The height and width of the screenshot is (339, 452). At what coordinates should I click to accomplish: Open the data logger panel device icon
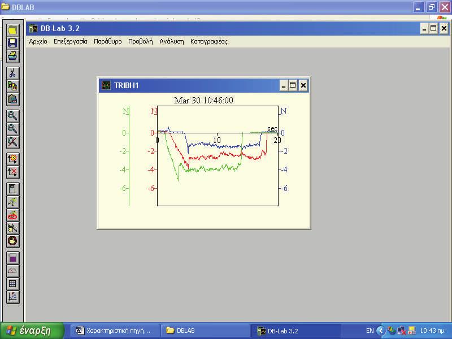click(12, 189)
